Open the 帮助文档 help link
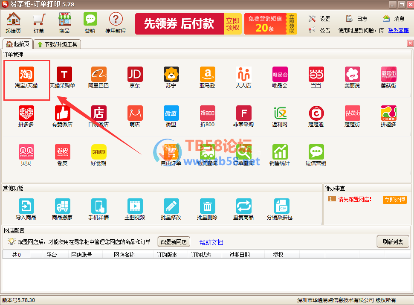 (211, 242)
